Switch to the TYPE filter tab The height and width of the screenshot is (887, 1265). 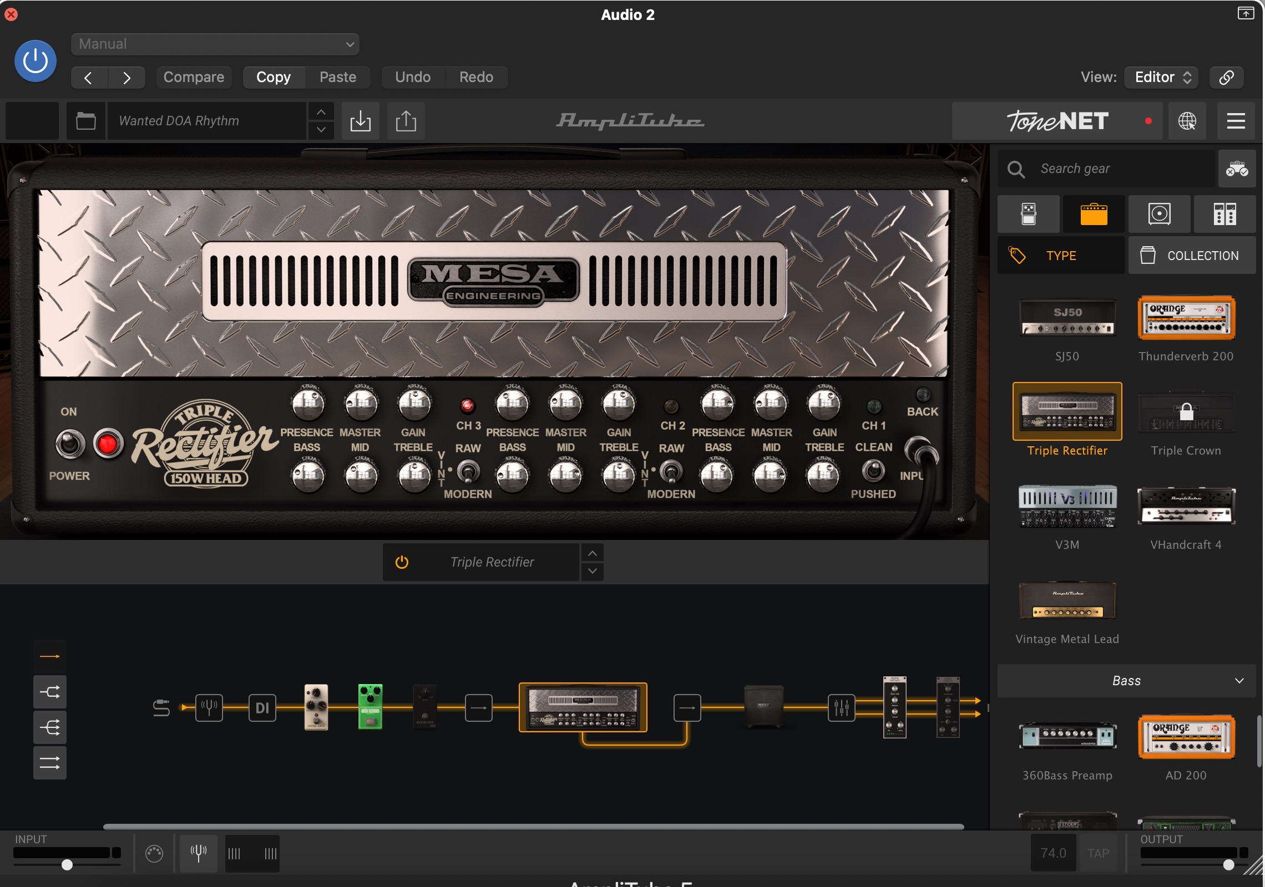[x=1061, y=256]
